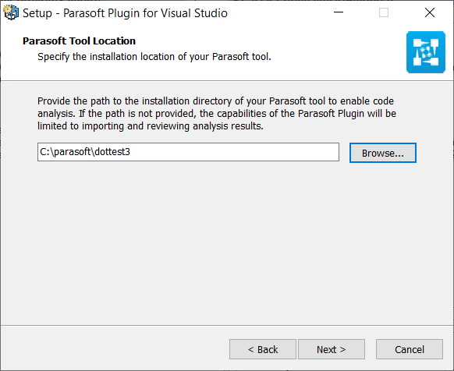Click the blue Parasoft logo icon
The width and height of the screenshot is (454, 371).
click(426, 52)
